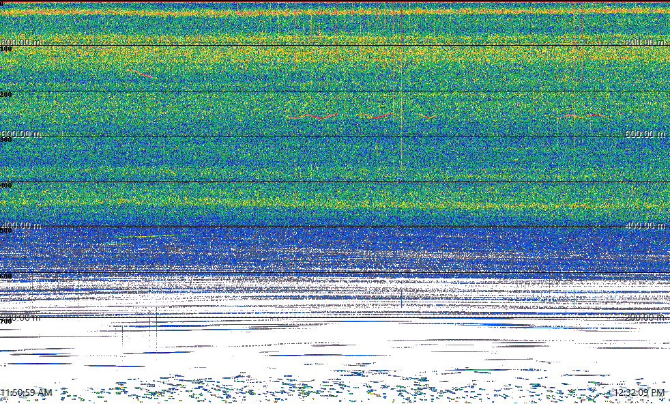Click the 600.00 m label at left edge
Screen dimensions: 670x404
21,133
